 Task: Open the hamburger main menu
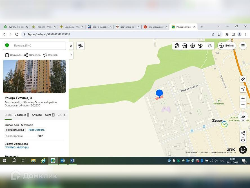tap(243, 46)
